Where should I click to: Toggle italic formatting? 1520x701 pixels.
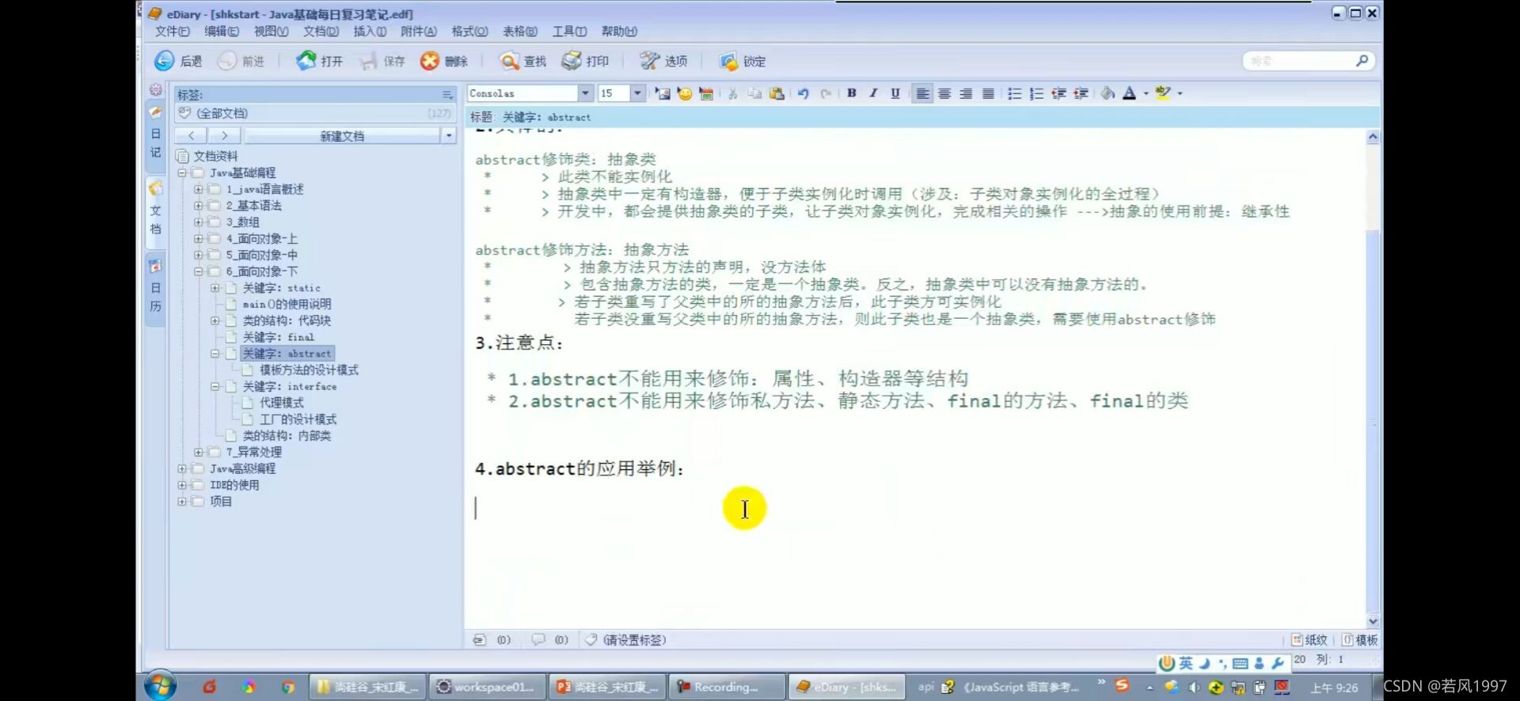pos(873,93)
